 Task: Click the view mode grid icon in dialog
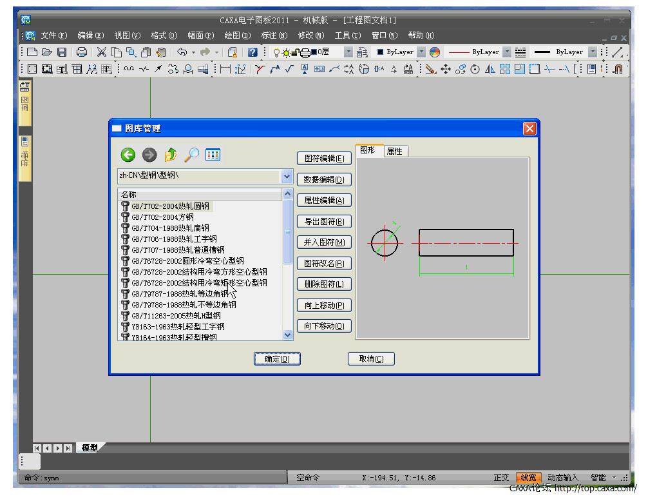coord(213,155)
